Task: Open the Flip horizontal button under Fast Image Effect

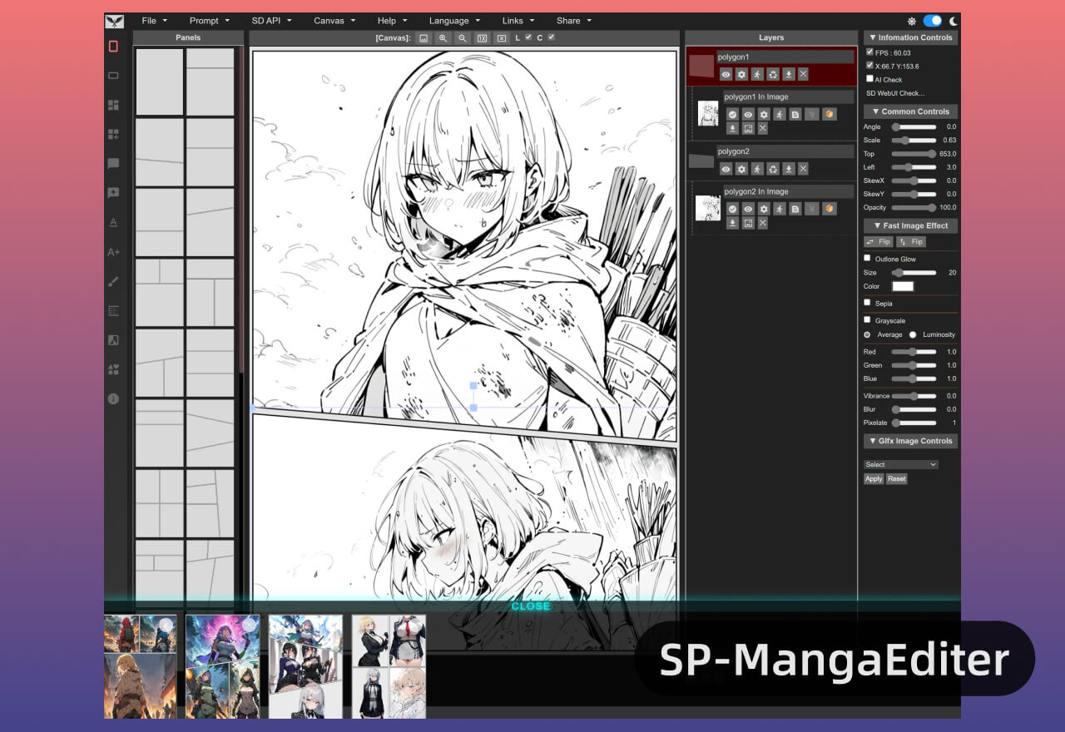Action: tap(878, 241)
